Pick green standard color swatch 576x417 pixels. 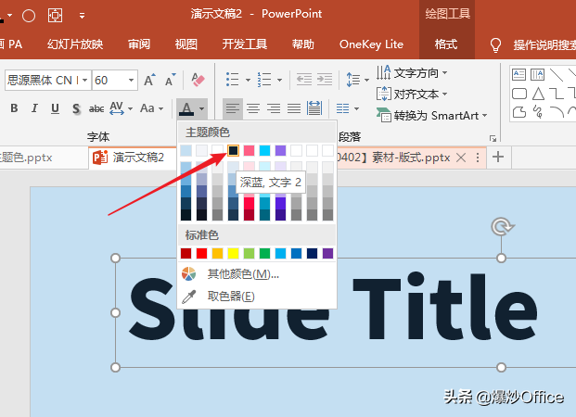pos(265,253)
